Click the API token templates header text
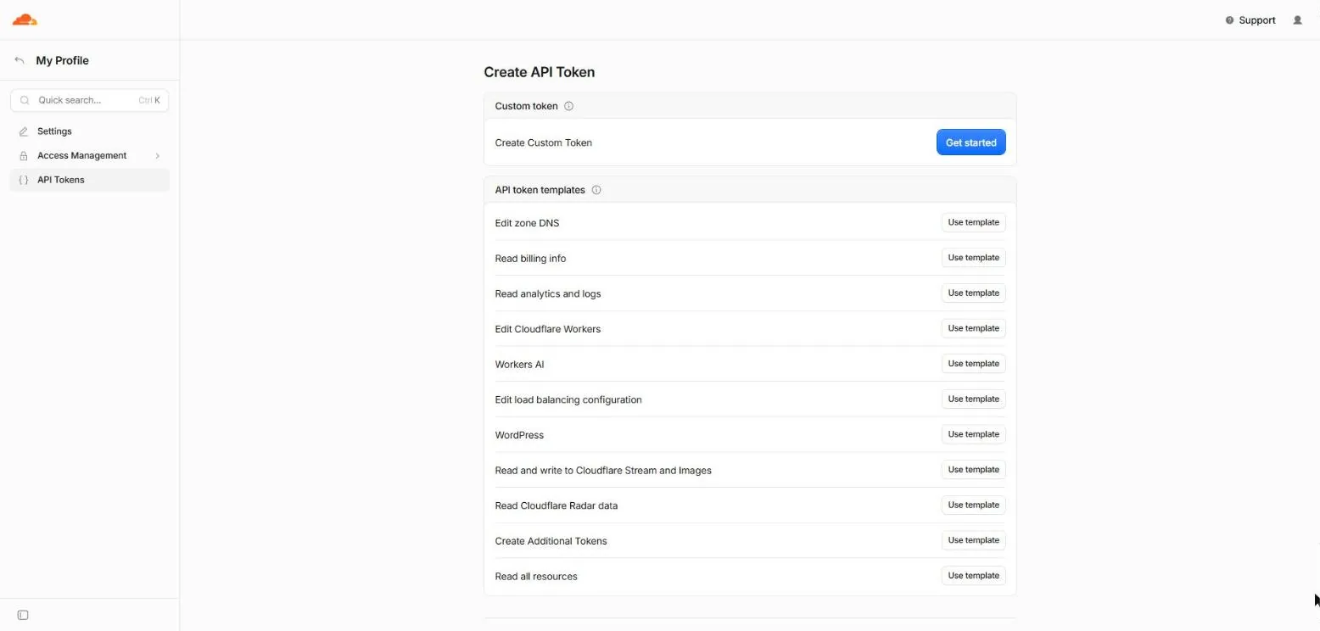1320x631 pixels. coord(540,190)
